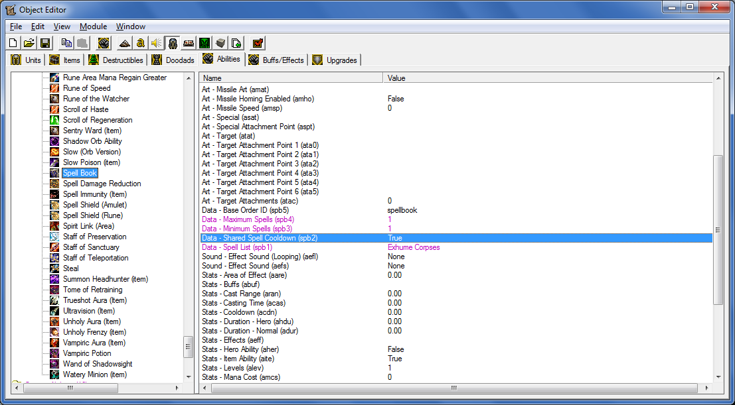Image resolution: width=735 pixels, height=405 pixels.
Task: Open the Sound Editor speaker icon
Action: 156,43
